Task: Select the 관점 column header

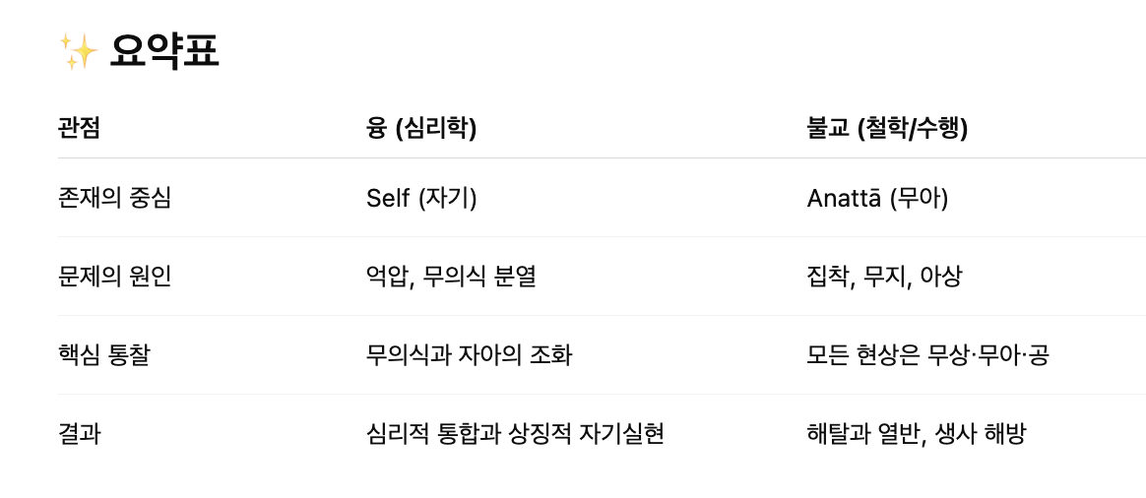Action: click(79, 128)
